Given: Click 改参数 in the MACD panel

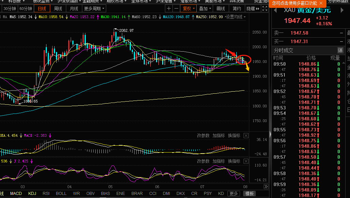Looking at the screenshot, I should point(203,136).
